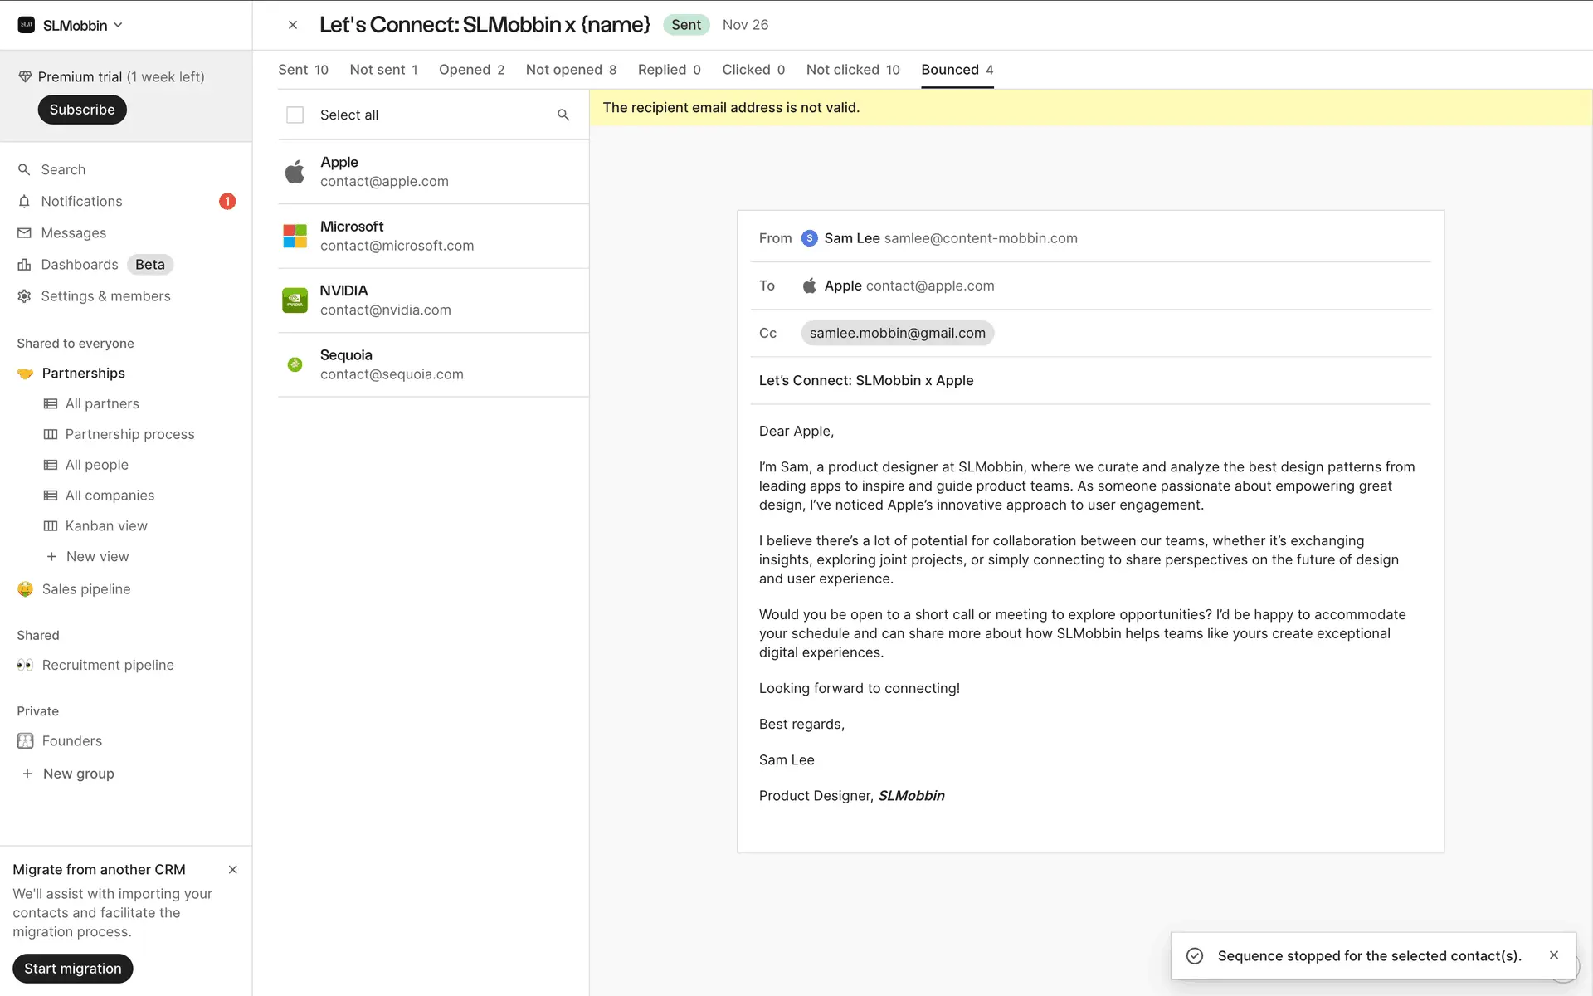Click the samlee.mobbin@gmail.com Cc chip

[x=897, y=334]
